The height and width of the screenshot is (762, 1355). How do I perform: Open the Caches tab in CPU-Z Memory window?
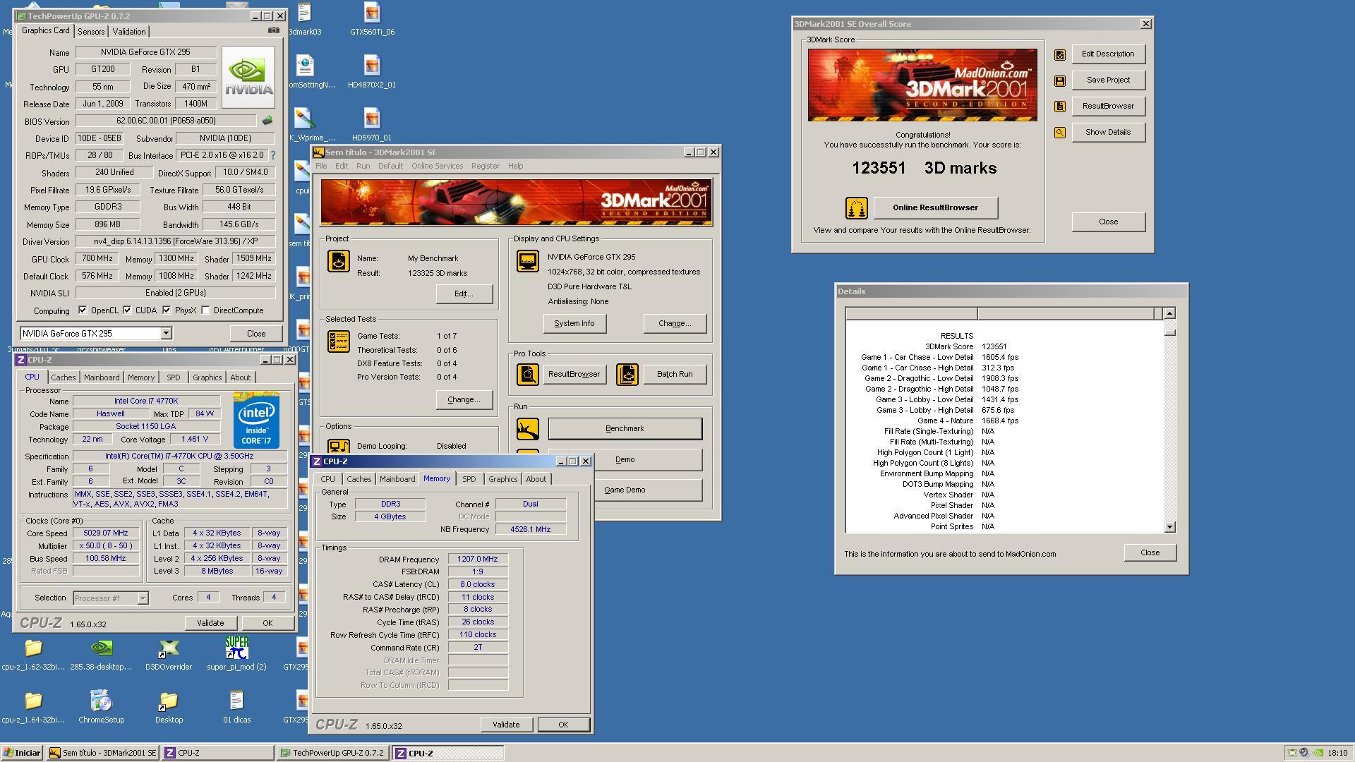359,479
